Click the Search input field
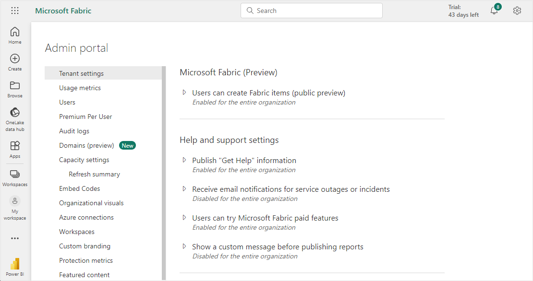The image size is (533, 281). pos(311,11)
